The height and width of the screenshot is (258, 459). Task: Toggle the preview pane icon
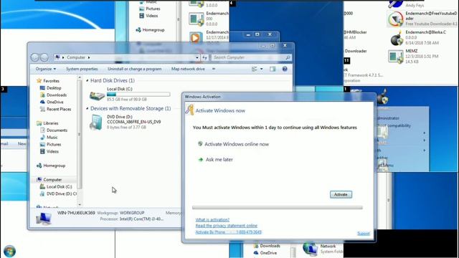pyautogui.click(x=273, y=69)
